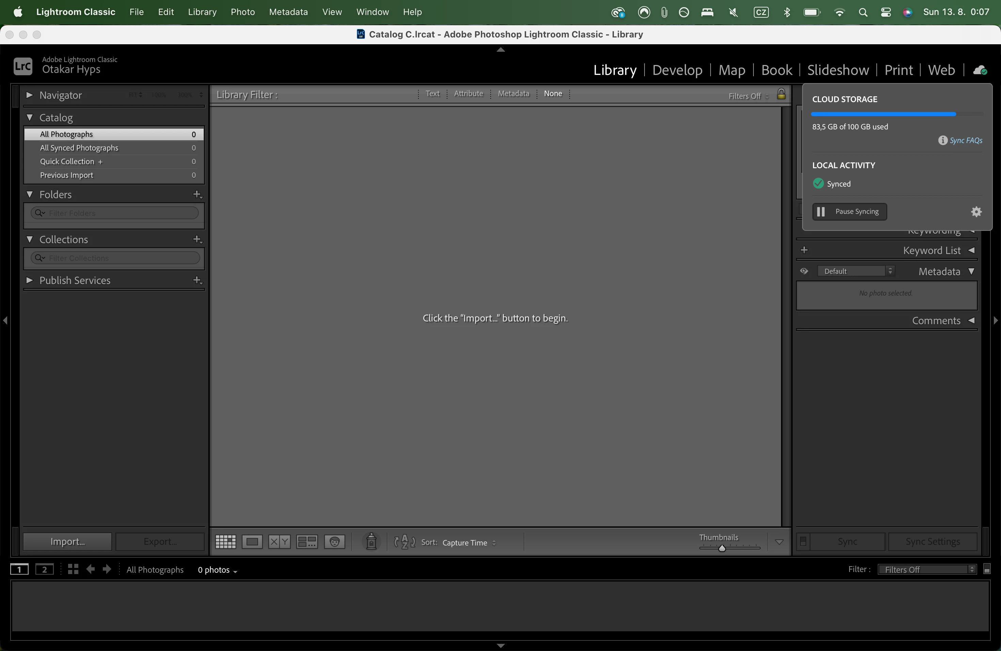Click the Import... button
Image resolution: width=1001 pixels, height=651 pixels.
(x=67, y=542)
